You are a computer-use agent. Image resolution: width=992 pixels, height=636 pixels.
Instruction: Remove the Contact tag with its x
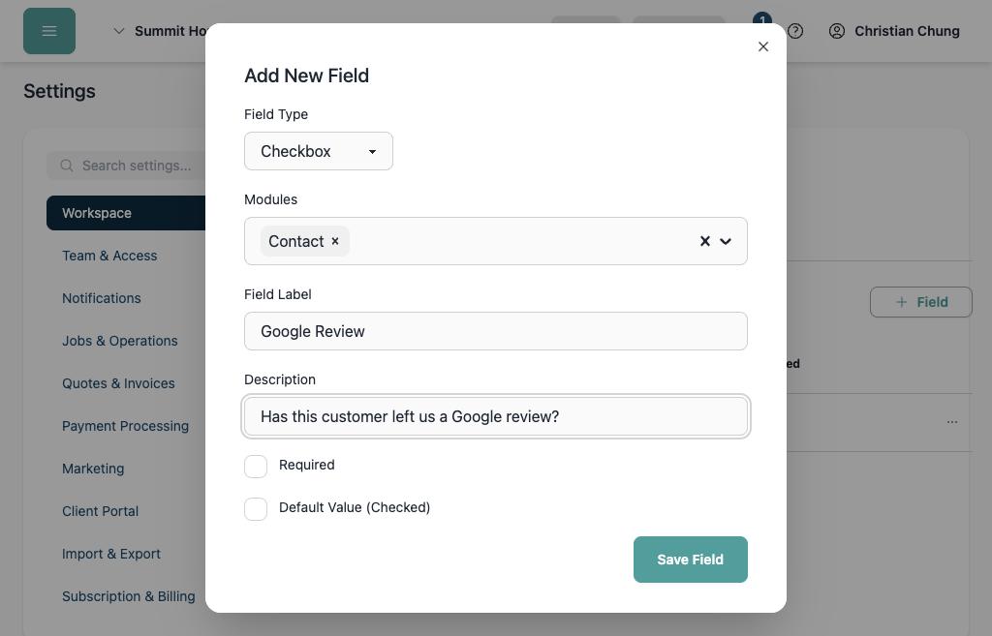click(x=335, y=241)
